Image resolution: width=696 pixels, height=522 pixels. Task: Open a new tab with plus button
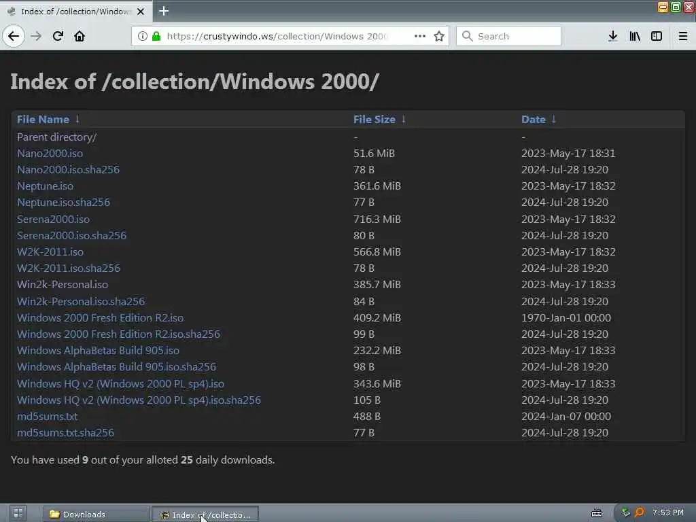coord(164,11)
